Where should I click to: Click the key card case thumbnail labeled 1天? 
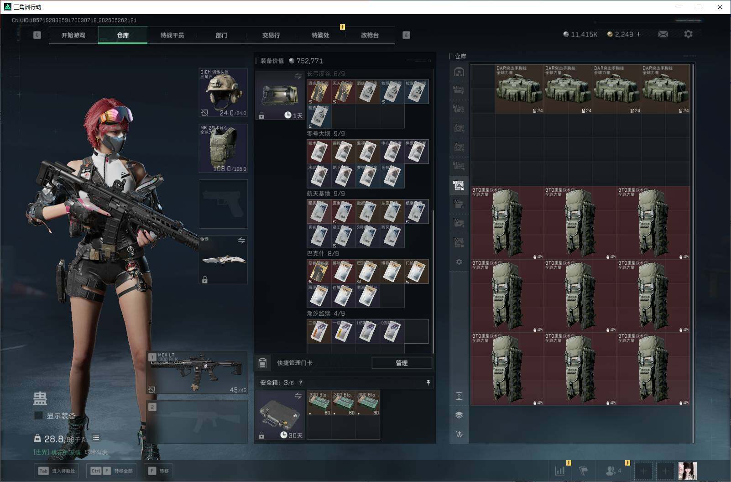(279, 95)
